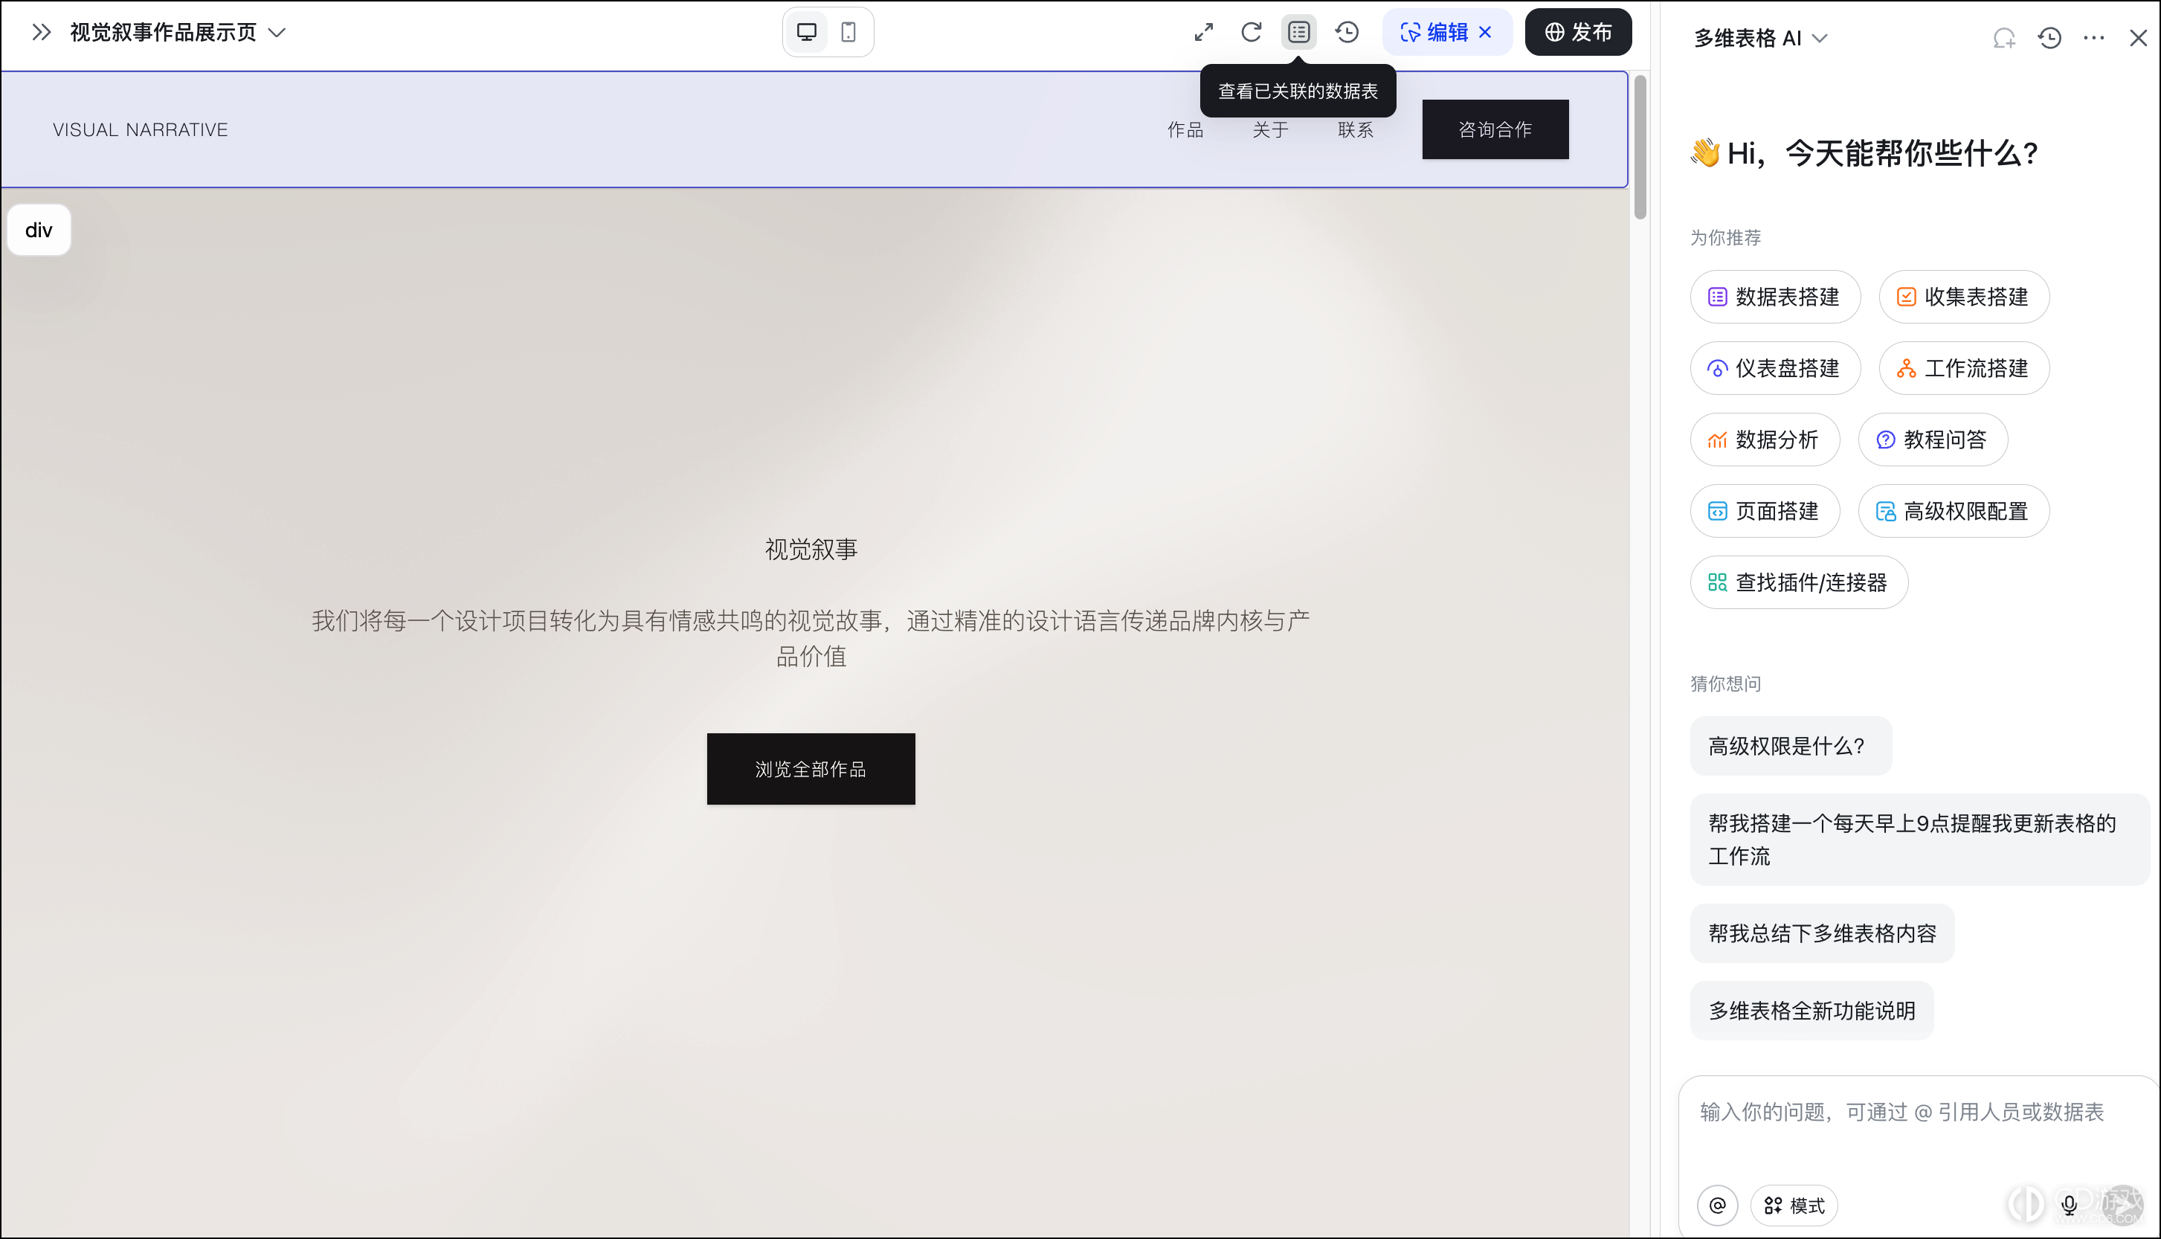Start a new AI chat conversation
This screenshot has height=1239, width=2161.
tap(2004, 38)
